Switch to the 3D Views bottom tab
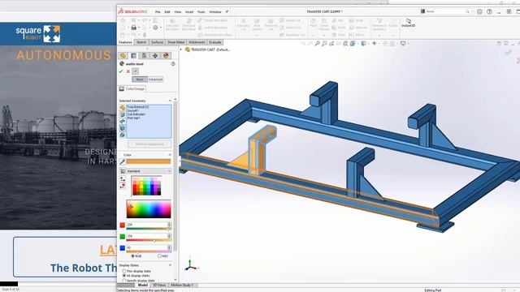Image resolution: width=520 pixels, height=292 pixels. tap(159, 285)
